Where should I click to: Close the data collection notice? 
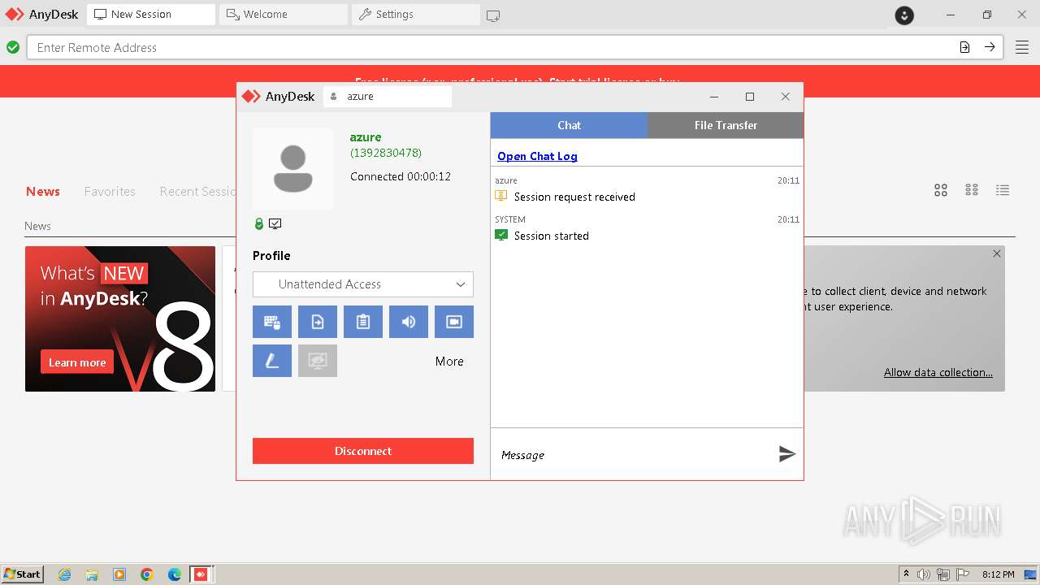997,253
